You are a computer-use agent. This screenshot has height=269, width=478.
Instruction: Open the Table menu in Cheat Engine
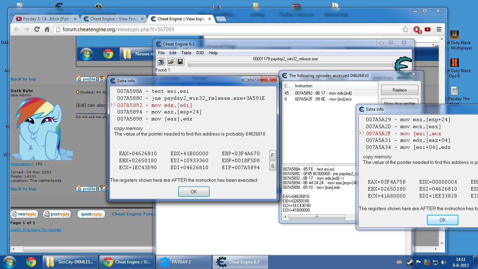point(186,53)
